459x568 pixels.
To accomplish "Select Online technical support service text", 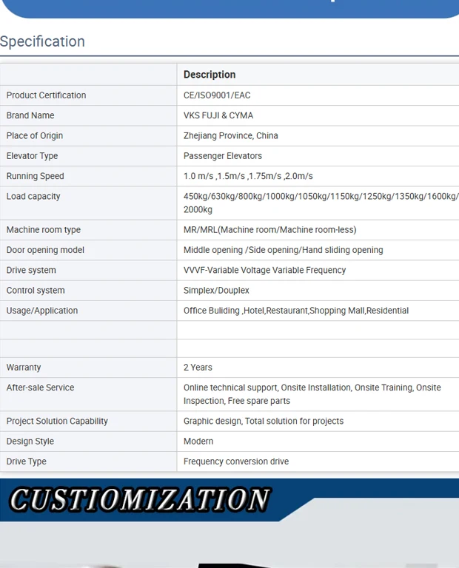I will [x=312, y=388].
